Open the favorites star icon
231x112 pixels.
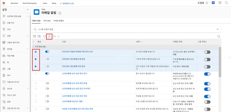pyautogui.click(x=207, y=3)
